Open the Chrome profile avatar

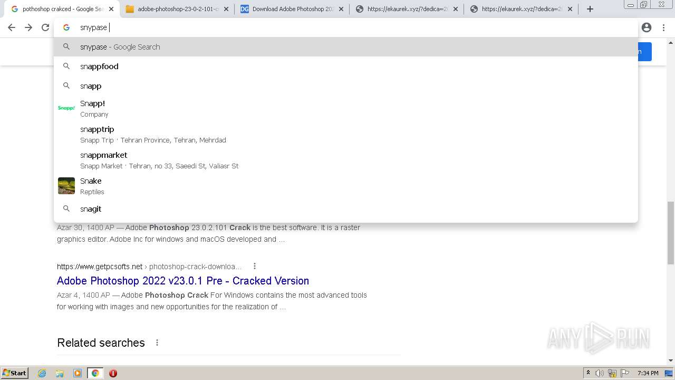pyautogui.click(x=647, y=27)
